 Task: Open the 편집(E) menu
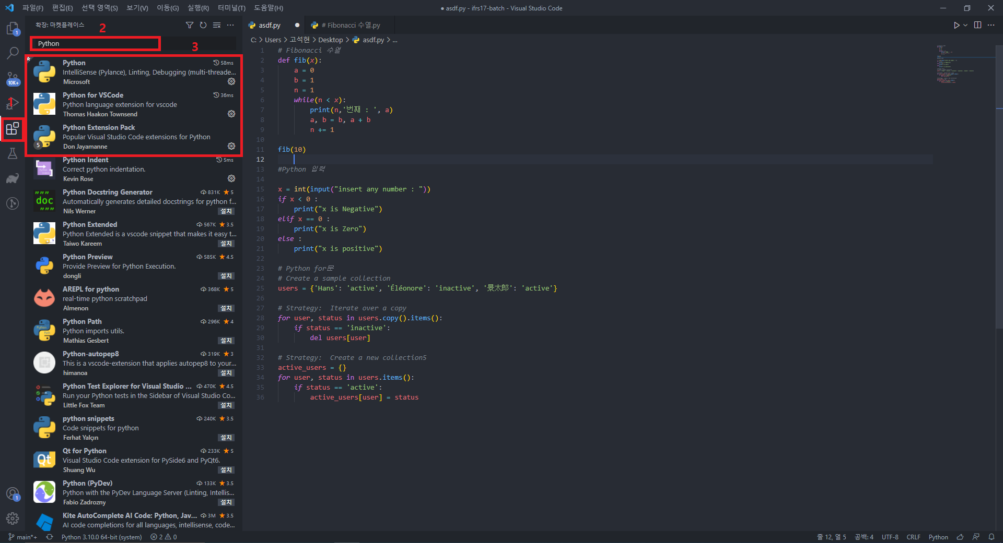coord(63,8)
